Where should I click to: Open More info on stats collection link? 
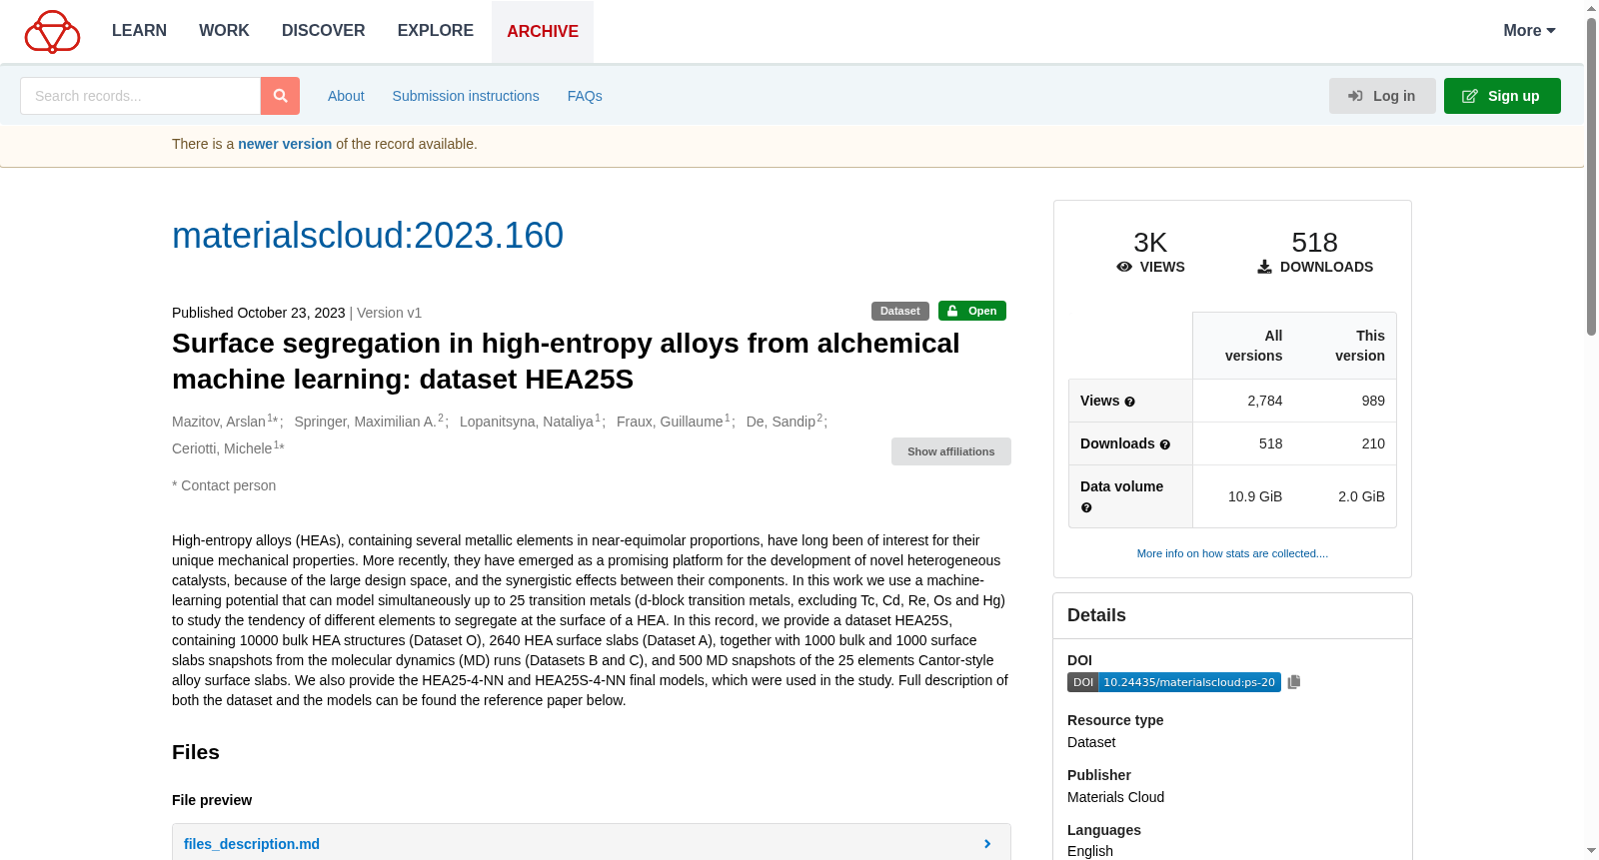click(x=1232, y=553)
